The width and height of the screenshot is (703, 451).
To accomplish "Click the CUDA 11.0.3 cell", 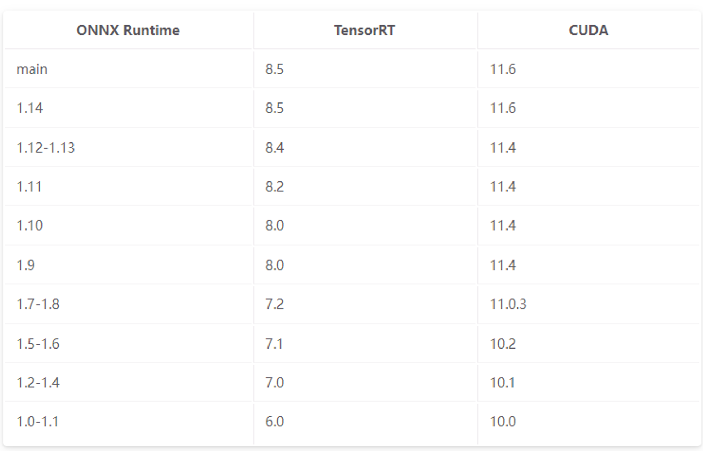I will click(x=589, y=304).
